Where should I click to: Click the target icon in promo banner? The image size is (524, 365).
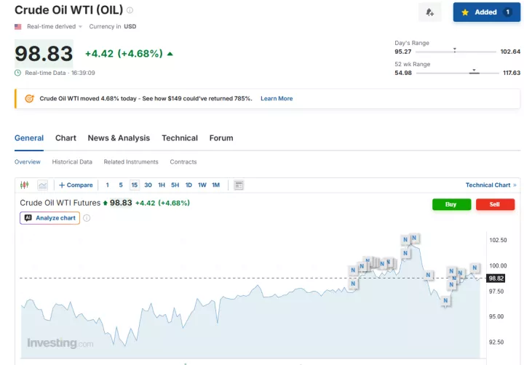tap(29, 99)
